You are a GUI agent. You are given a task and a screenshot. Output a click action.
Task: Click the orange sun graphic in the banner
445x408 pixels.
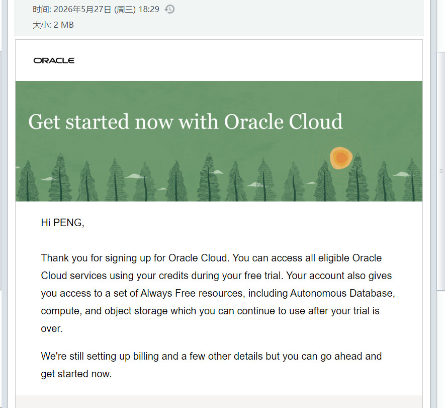pyautogui.click(x=341, y=158)
